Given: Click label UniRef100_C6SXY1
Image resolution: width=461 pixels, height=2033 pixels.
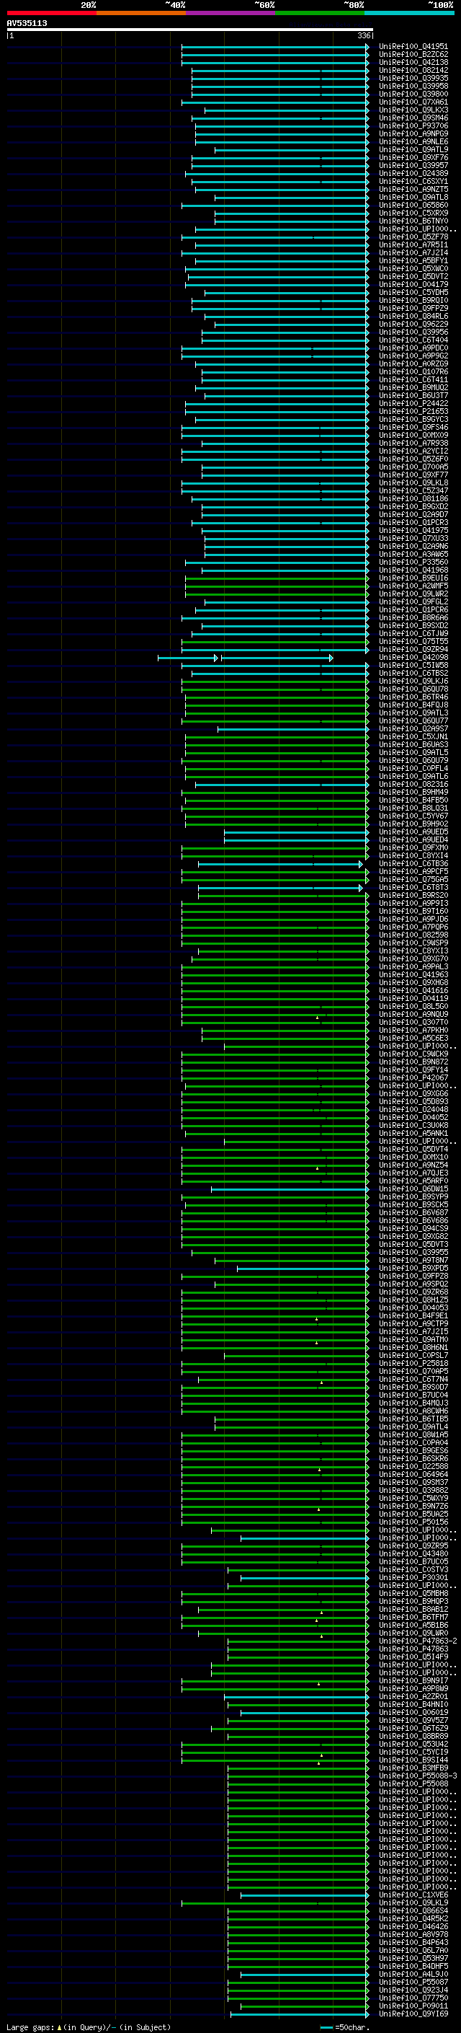Looking at the screenshot, I should pos(413,182).
